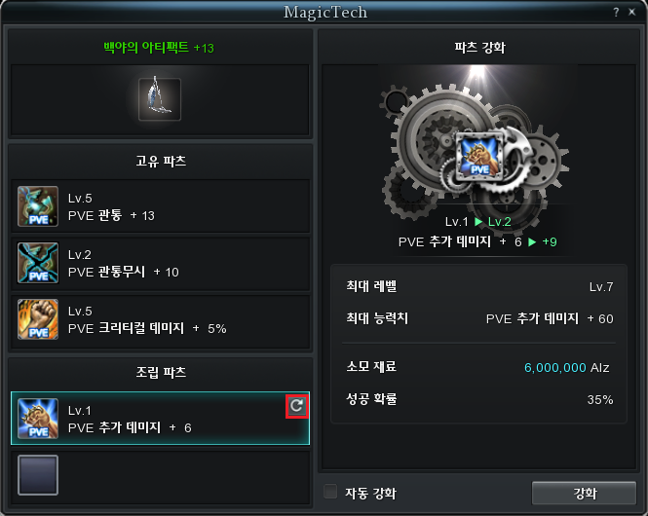This screenshot has height=516, width=648.
Task: Click the 고유 파츠 section header
Action: [x=161, y=161]
